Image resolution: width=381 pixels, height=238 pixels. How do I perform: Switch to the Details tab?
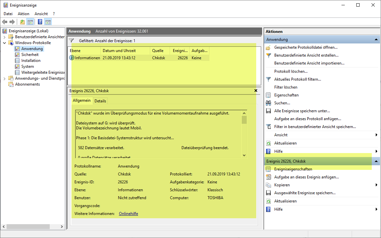click(x=100, y=101)
